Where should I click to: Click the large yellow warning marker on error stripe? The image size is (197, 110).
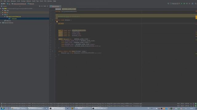[x=196, y=17]
